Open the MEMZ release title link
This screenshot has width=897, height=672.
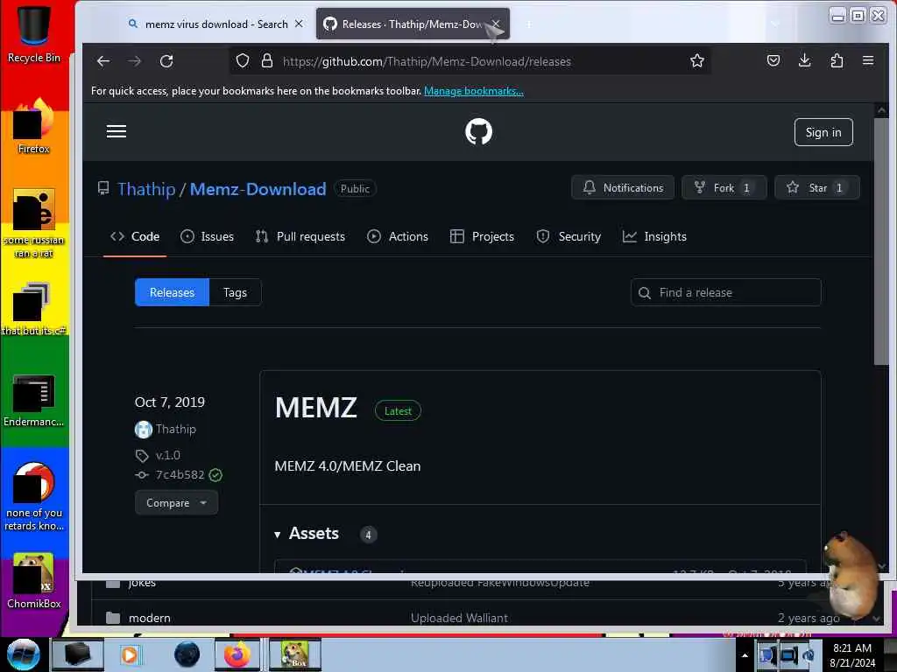(x=315, y=408)
